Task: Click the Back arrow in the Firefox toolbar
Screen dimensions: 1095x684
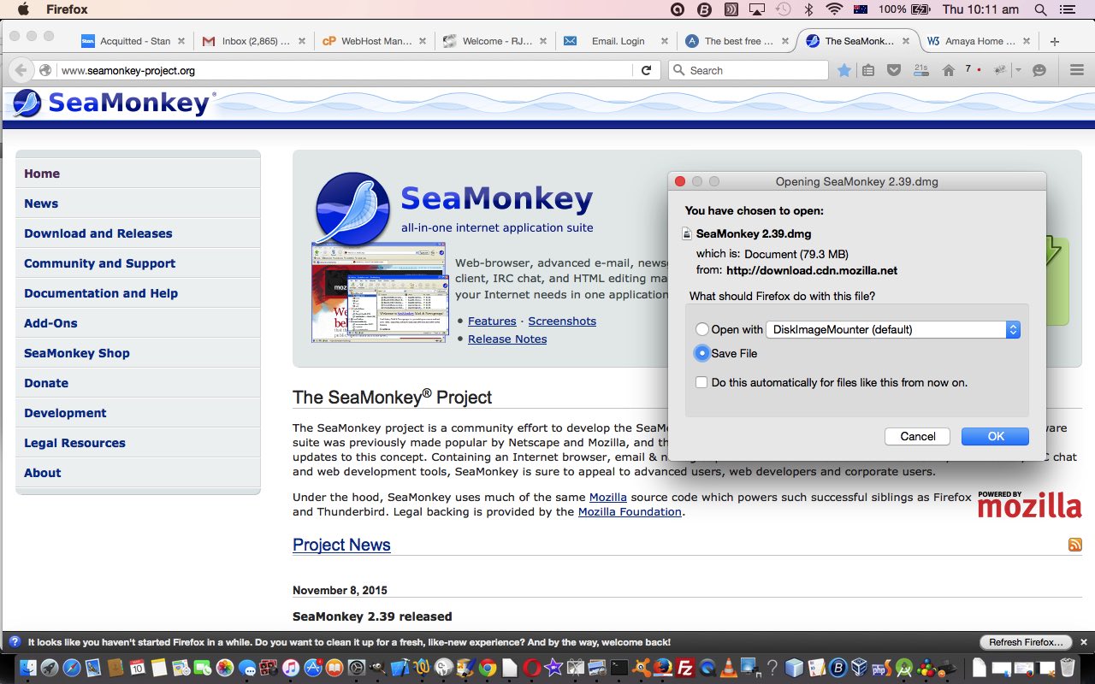Action: [21, 70]
